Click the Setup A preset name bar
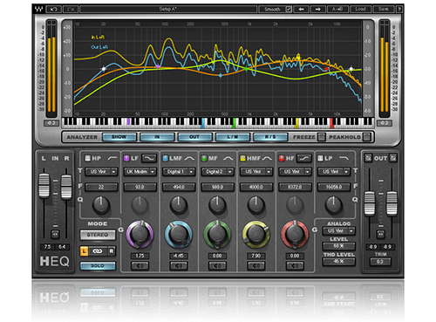This screenshot has width=436, height=322. point(168,10)
